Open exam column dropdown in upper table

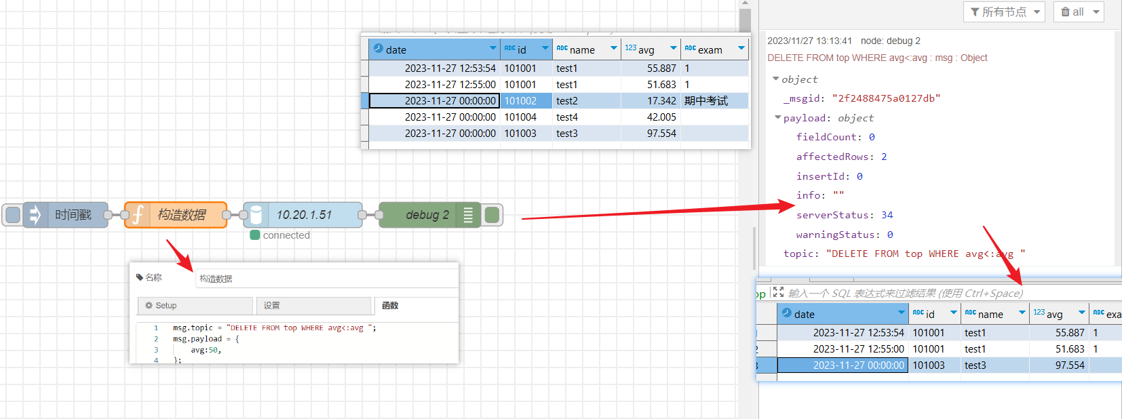point(741,48)
